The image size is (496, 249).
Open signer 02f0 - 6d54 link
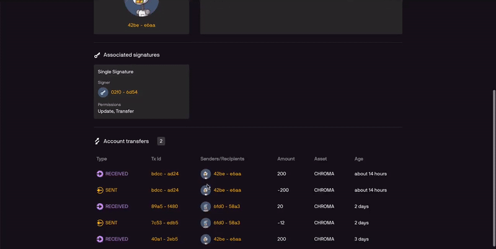point(124,92)
